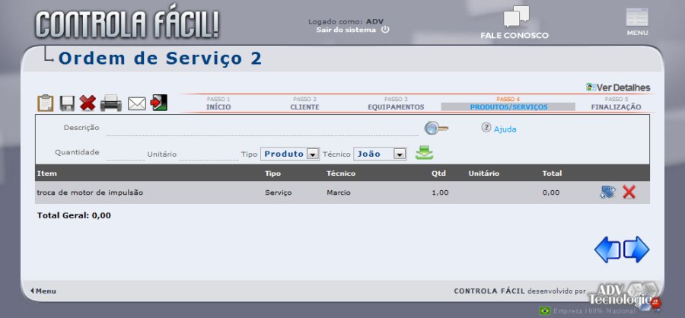
Task: Click the clipboard icon in the toolbar
Action: 46,103
